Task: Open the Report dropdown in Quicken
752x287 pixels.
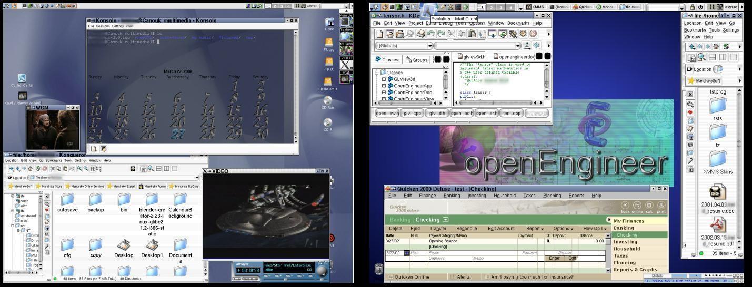Action: click(535, 229)
